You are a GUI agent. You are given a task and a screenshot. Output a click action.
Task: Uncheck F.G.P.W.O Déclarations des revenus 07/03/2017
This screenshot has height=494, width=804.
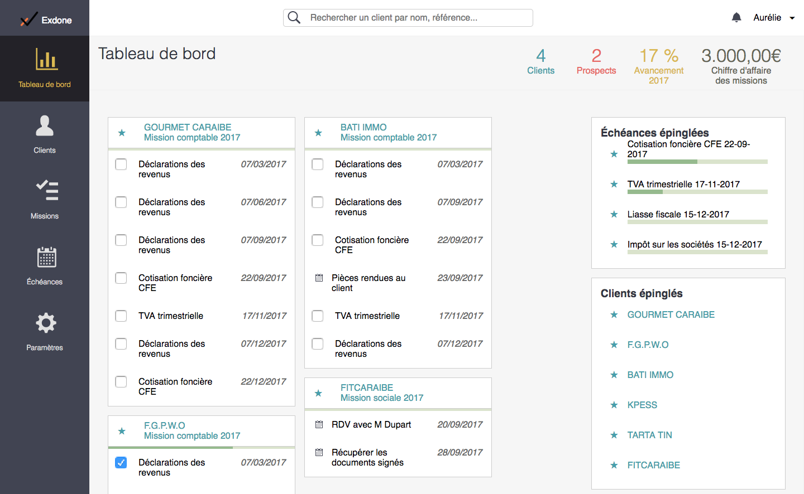[121, 462]
